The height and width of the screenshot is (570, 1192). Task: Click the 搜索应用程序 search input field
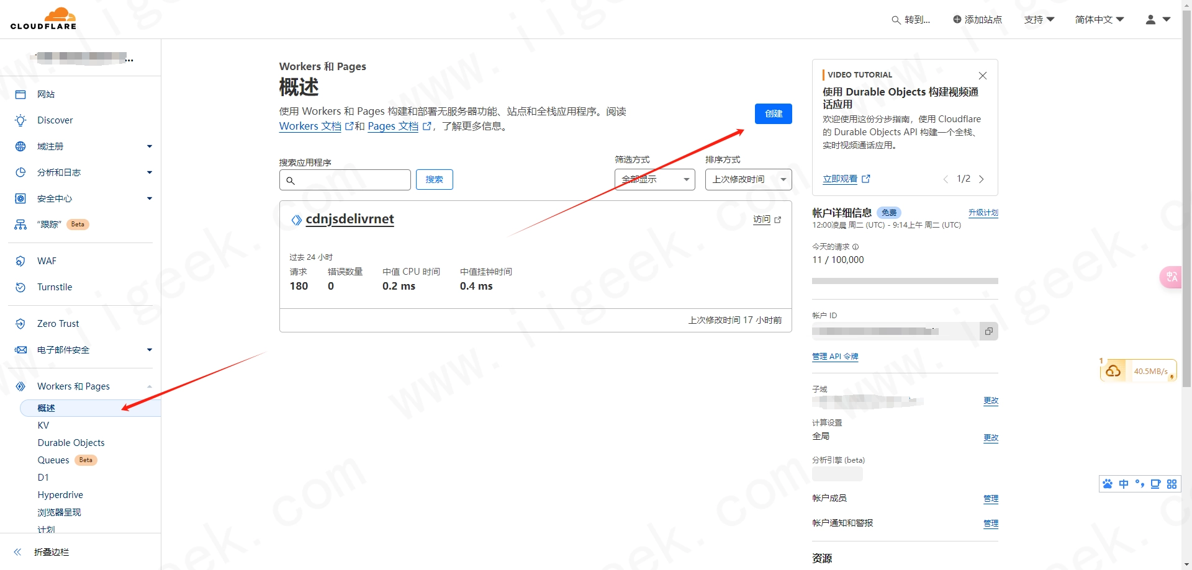[x=345, y=180]
